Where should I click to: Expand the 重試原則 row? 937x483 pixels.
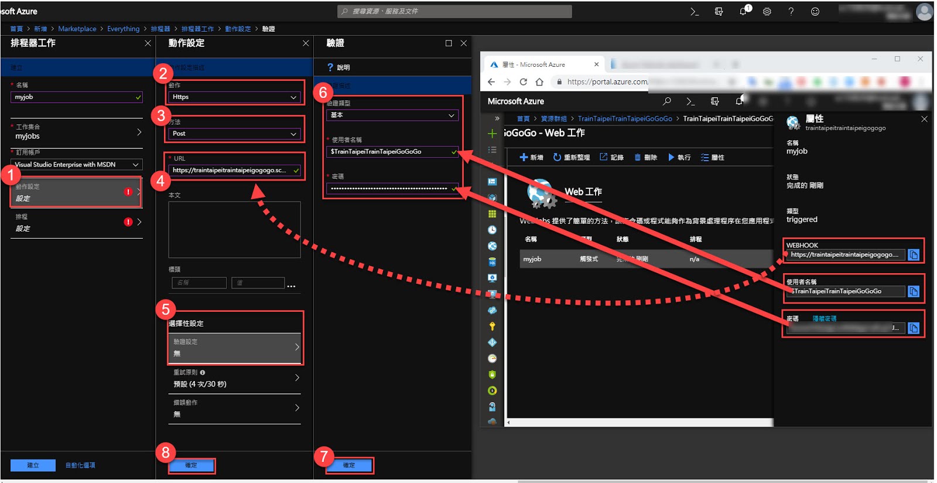(235, 378)
